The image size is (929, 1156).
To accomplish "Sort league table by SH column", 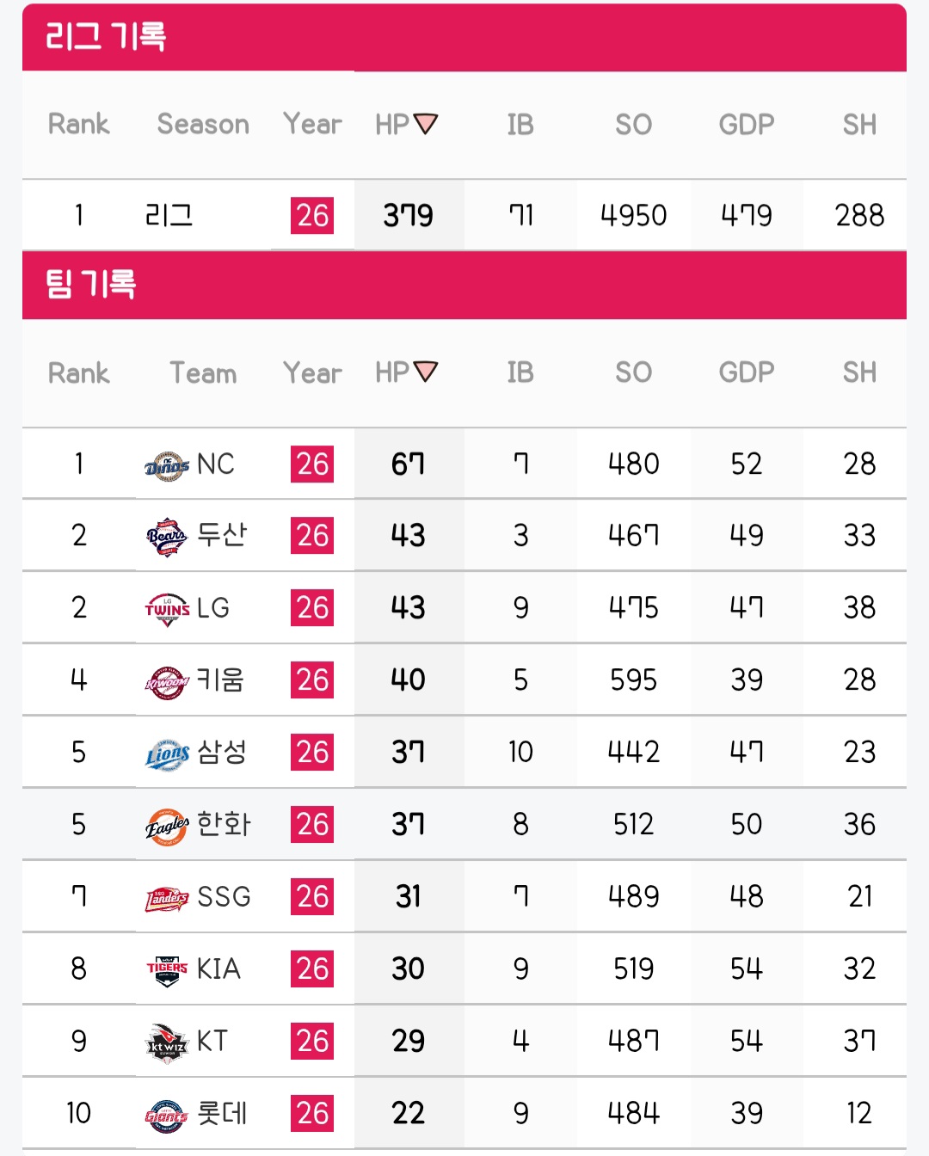I will tap(859, 125).
